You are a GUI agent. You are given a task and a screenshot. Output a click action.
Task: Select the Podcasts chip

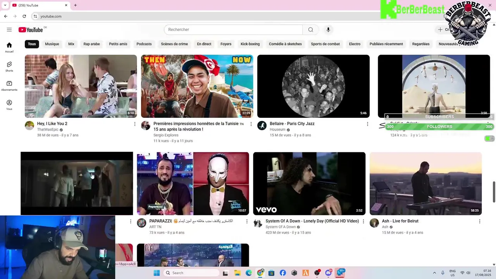tap(144, 44)
